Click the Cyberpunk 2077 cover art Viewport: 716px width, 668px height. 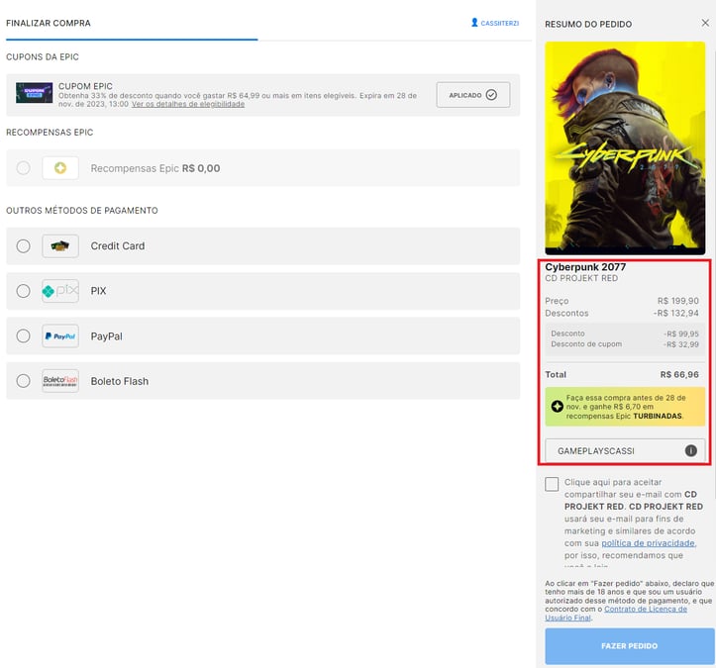pos(625,147)
